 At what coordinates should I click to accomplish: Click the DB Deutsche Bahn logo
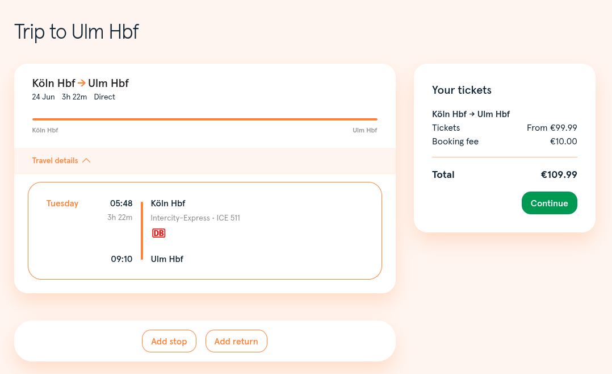[x=158, y=233]
